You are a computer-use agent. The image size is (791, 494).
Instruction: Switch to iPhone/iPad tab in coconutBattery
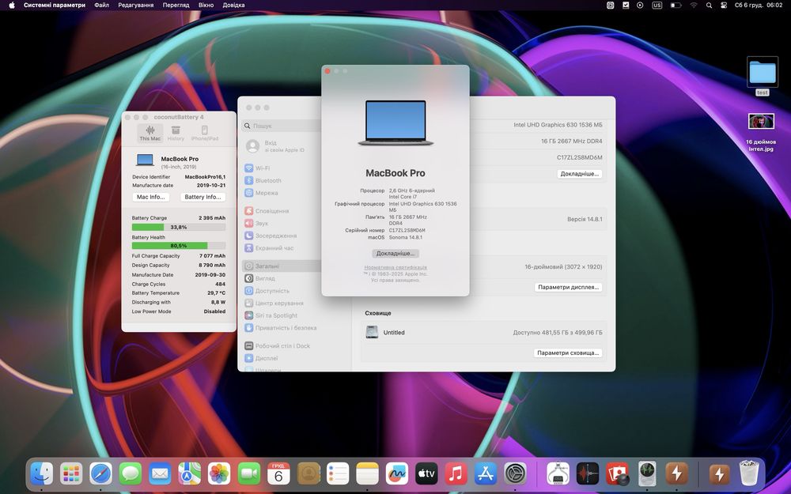tap(204, 133)
